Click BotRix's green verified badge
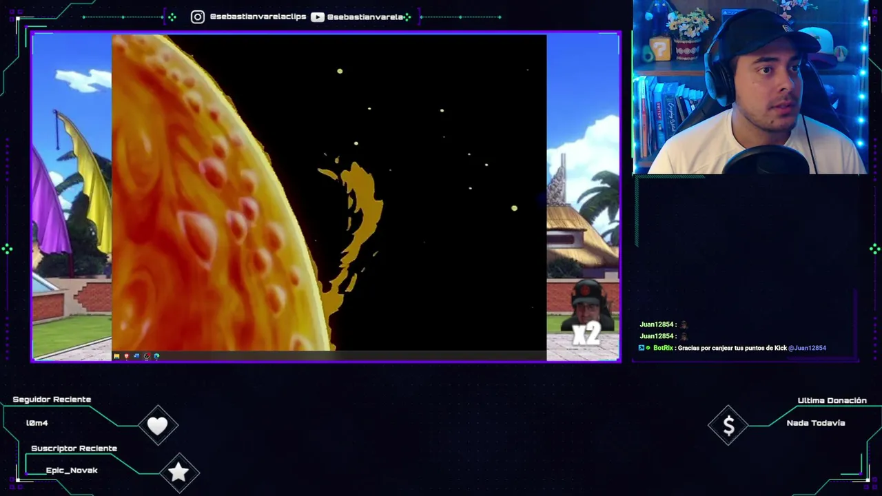Image resolution: width=882 pixels, height=496 pixels. tap(648, 348)
